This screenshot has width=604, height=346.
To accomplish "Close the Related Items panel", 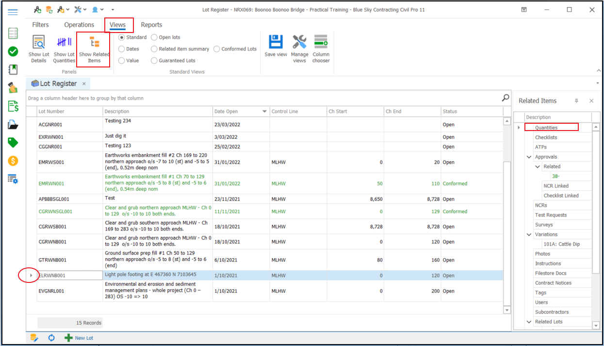I will [591, 101].
